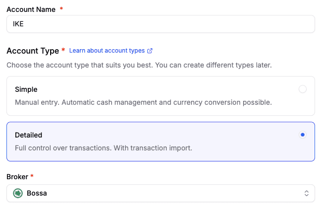The height and width of the screenshot is (209, 323).
Task: Open the Broker dropdown showing Bossa
Action: (161, 193)
